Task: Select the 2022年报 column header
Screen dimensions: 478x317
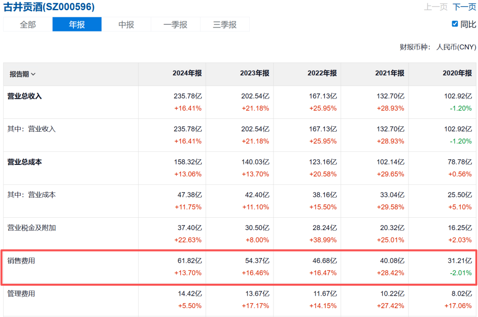Action: point(322,73)
